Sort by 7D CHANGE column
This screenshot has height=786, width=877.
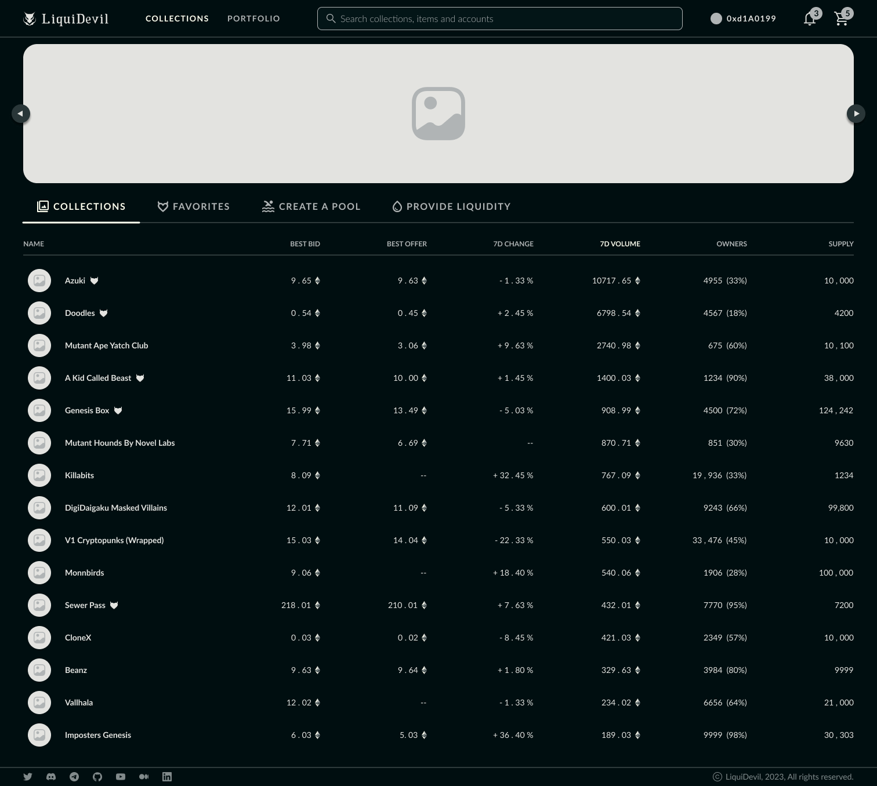[513, 244]
